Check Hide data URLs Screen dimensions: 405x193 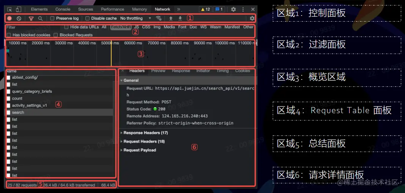[x=66, y=27]
